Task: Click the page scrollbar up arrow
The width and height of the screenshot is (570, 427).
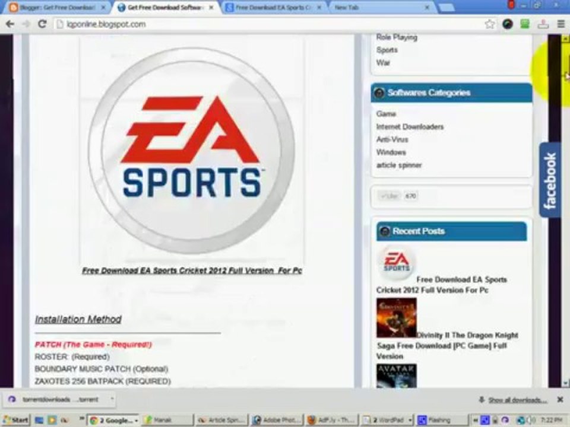Action: coord(566,38)
